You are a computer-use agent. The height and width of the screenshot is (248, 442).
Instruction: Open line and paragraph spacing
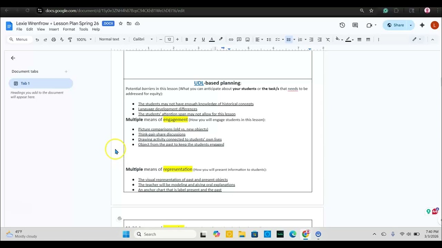click(269, 40)
